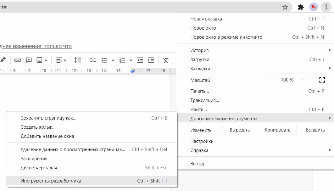This screenshot has height=191, width=334.
Task: Click the Вырезать button
Action: [240, 130]
